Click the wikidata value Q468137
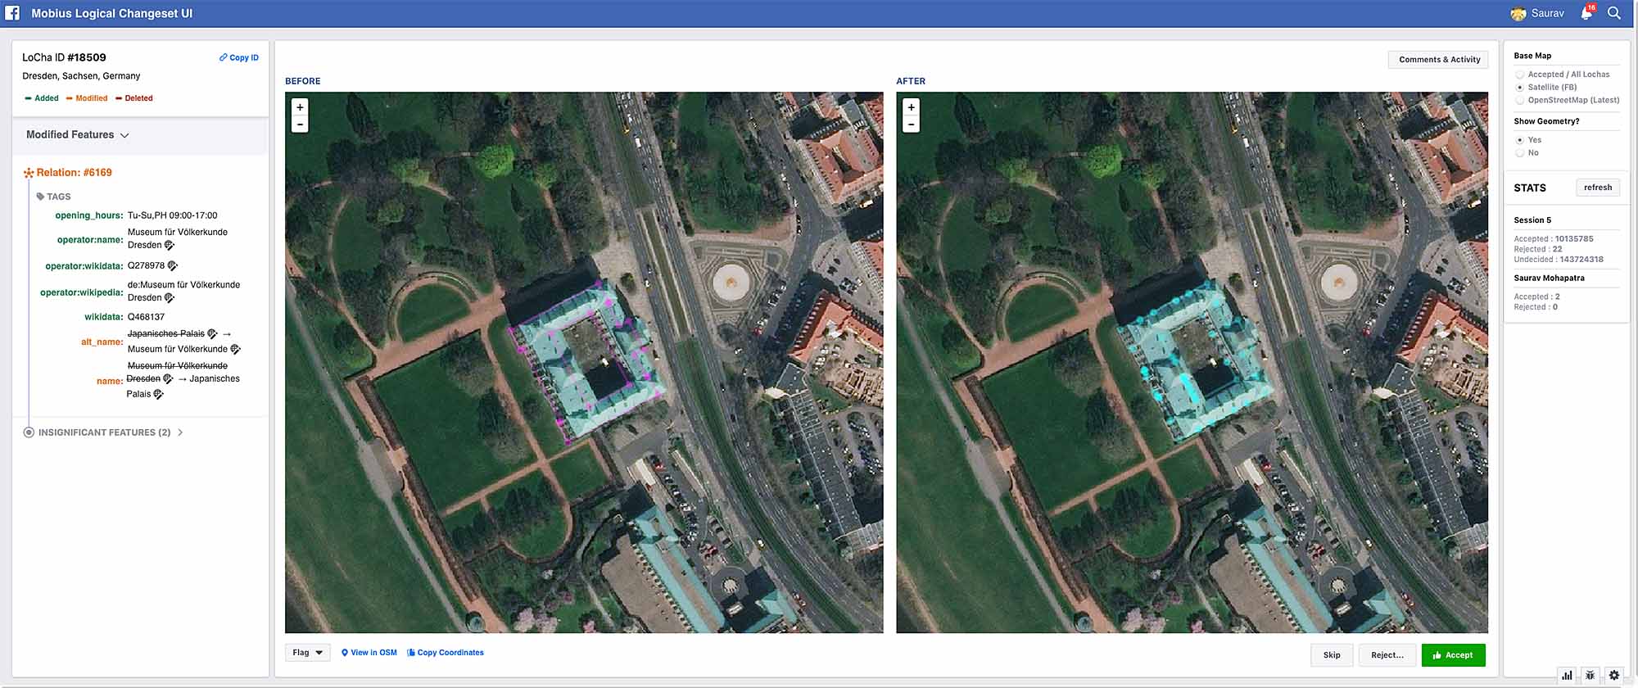Screen dimensions: 1638x688 (146, 317)
